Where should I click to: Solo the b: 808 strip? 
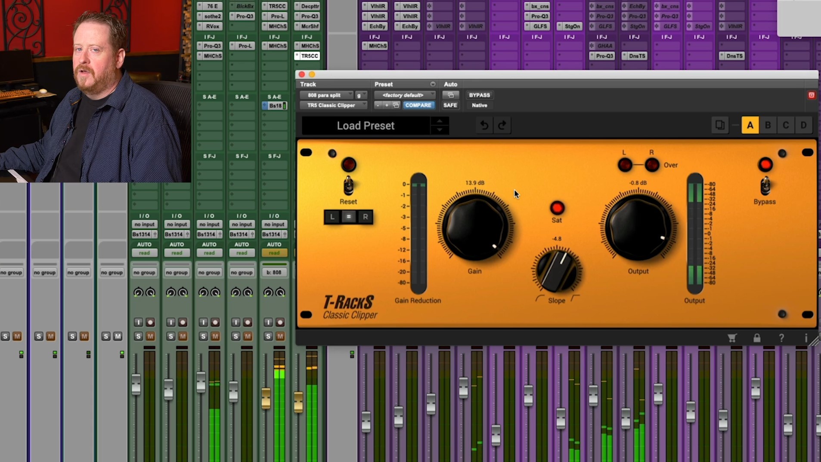(268, 336)
